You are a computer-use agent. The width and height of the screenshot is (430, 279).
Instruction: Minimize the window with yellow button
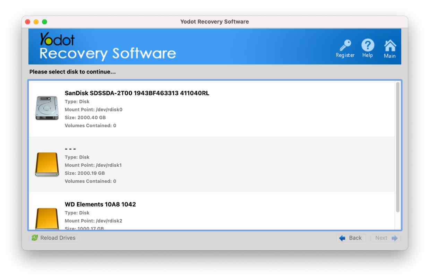(x=36, y=22)
